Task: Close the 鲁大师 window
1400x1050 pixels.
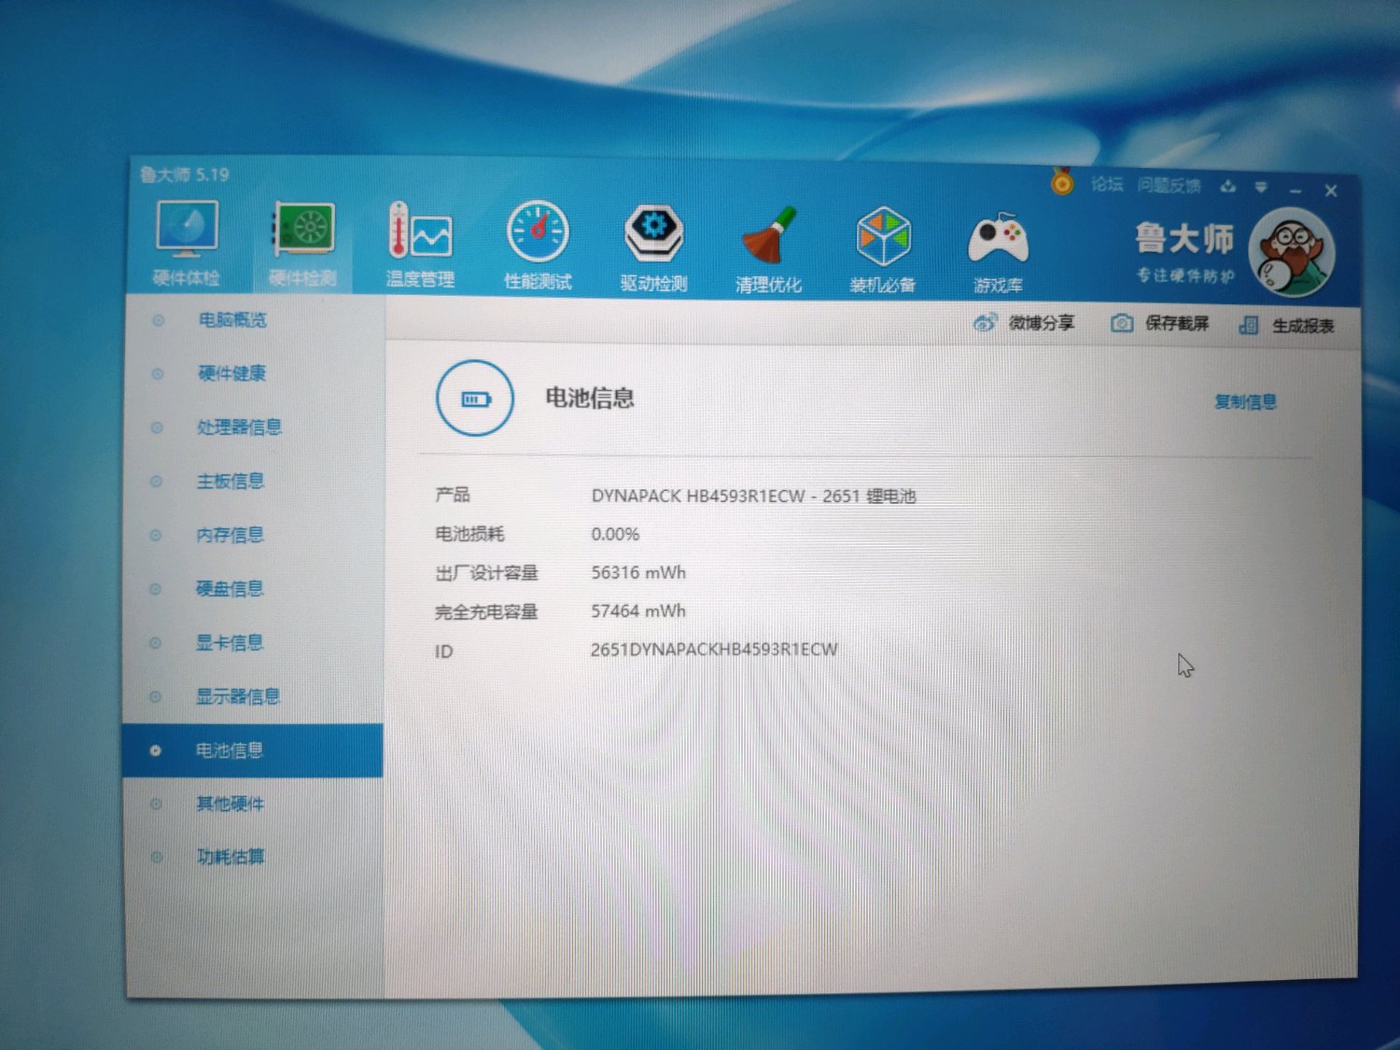Action: 1331,190
